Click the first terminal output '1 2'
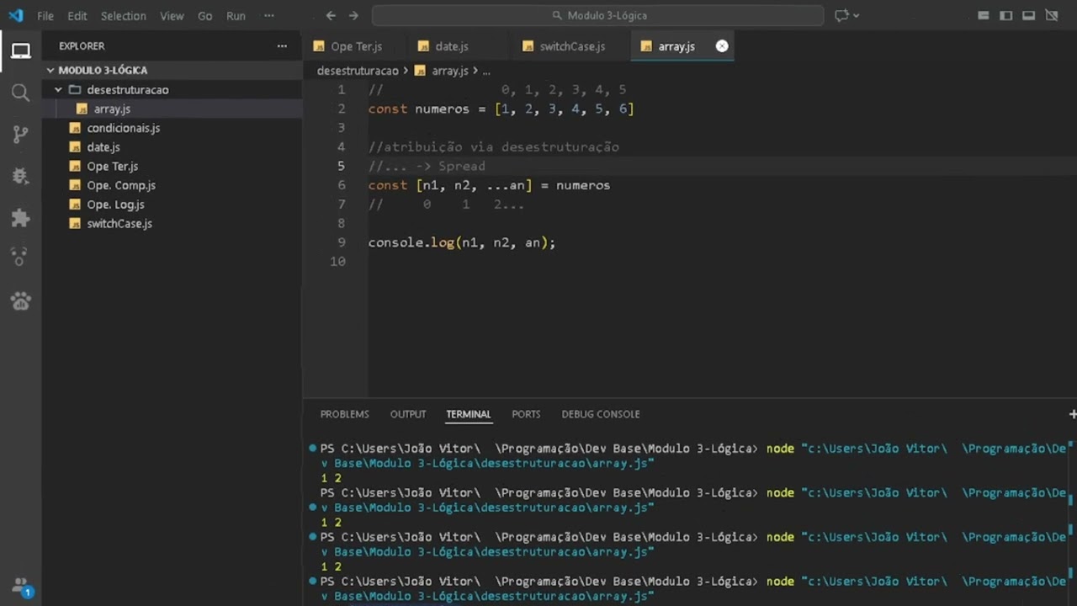Viewport: 1077px width, 606px height. [331, 478]
